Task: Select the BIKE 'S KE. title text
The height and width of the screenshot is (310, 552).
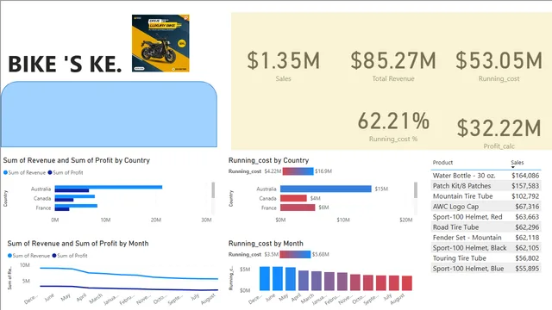Action: [x=65, y=65]
